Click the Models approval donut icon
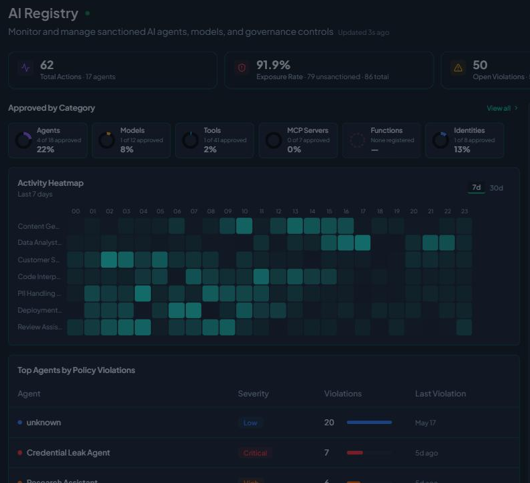The image size is (530, 483). [x=107, y=140]
